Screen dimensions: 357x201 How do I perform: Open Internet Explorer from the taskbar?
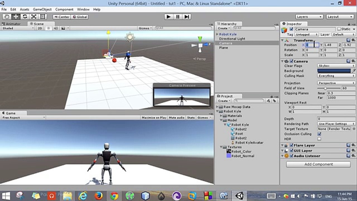pos(83,196)
